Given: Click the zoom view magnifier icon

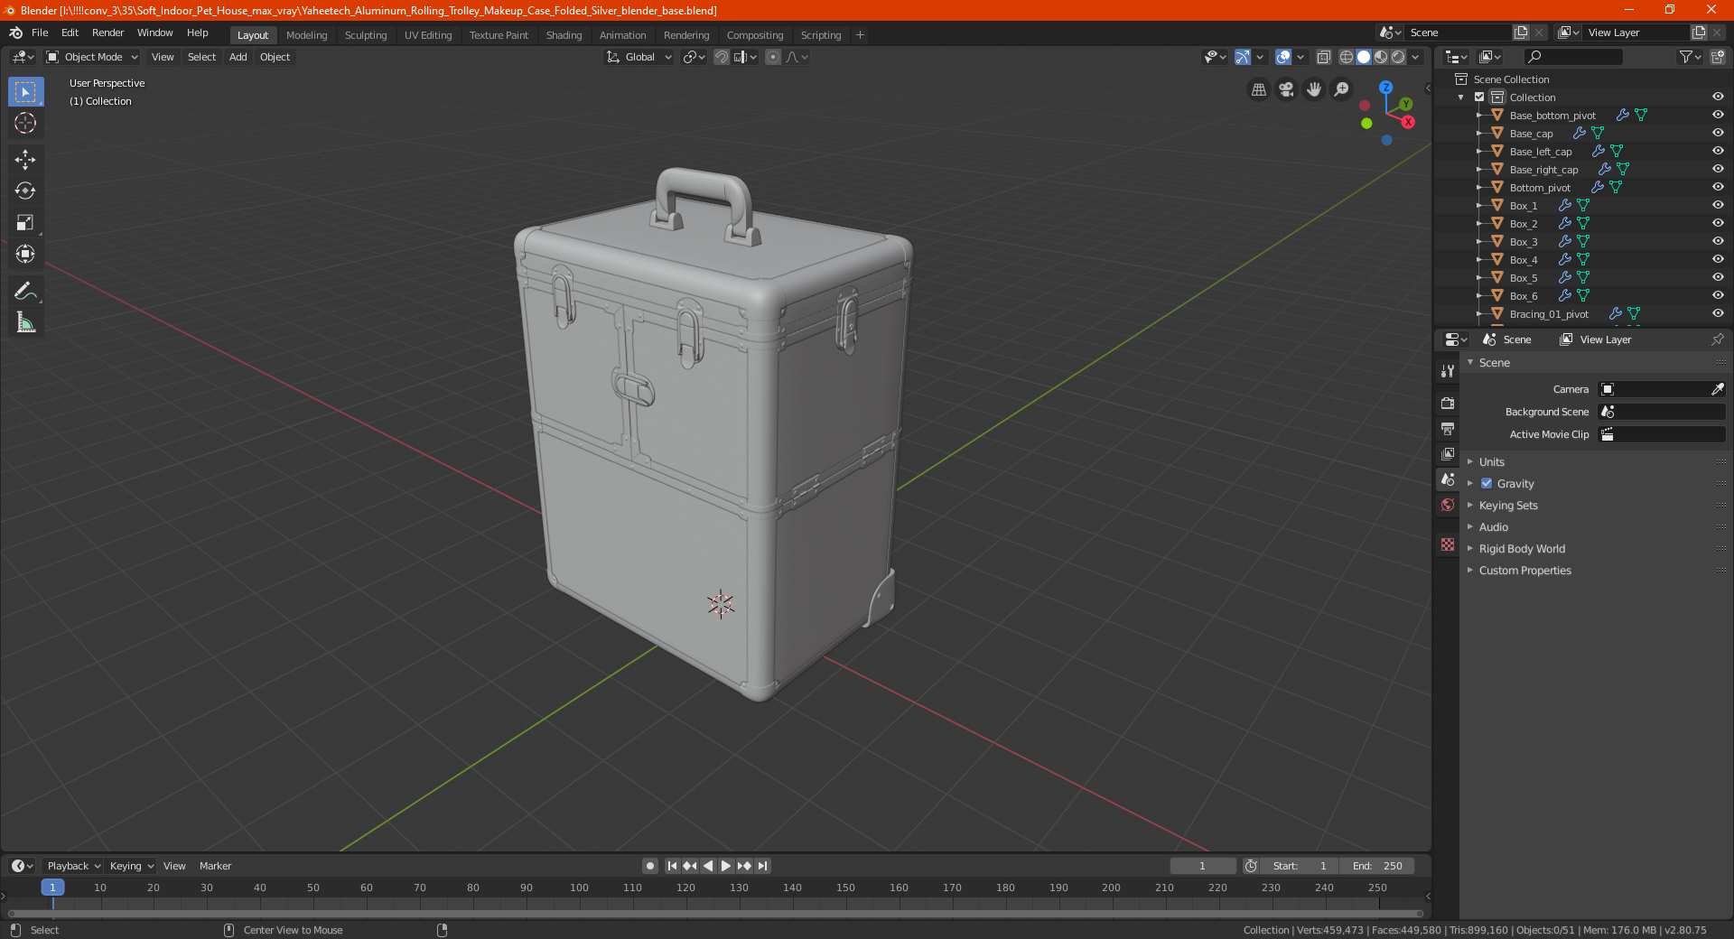Looking at the screenshot, I should 1342,89.
